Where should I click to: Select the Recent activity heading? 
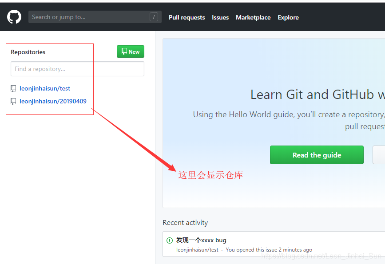[x=185, y=223]
